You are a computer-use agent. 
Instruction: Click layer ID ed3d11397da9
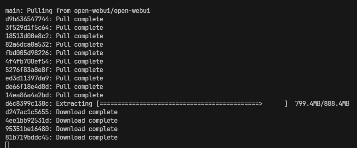(27, 78)
